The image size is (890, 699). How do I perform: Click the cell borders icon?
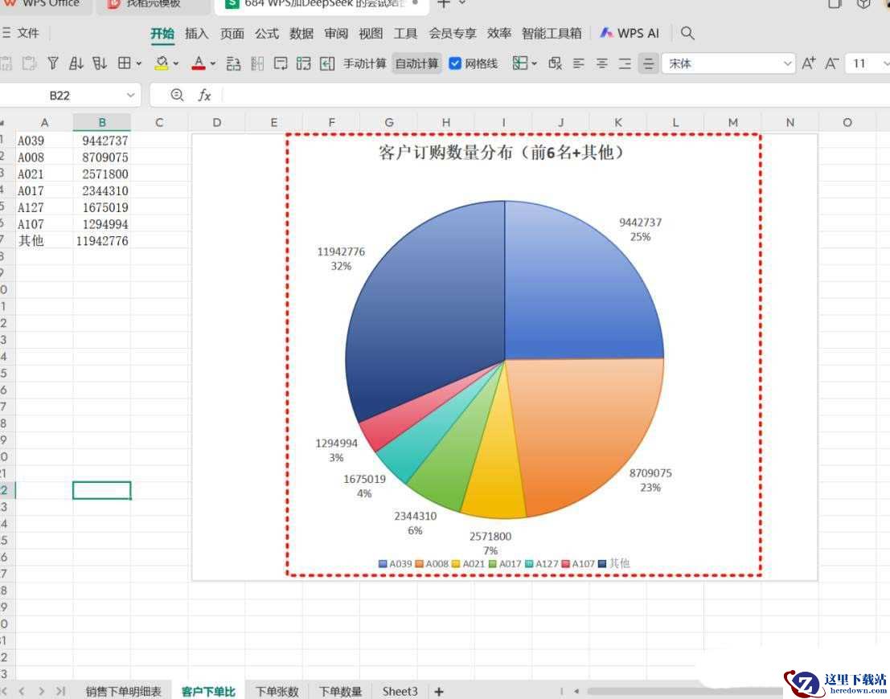coord(125,63)
